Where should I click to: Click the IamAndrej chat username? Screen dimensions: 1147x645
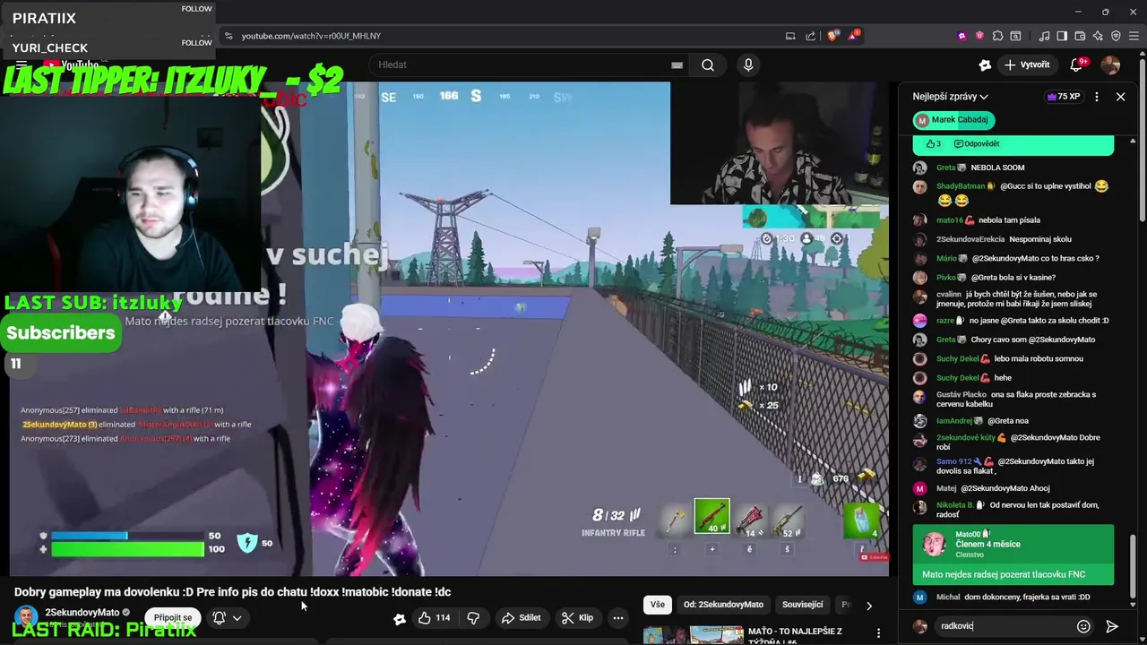955,421
